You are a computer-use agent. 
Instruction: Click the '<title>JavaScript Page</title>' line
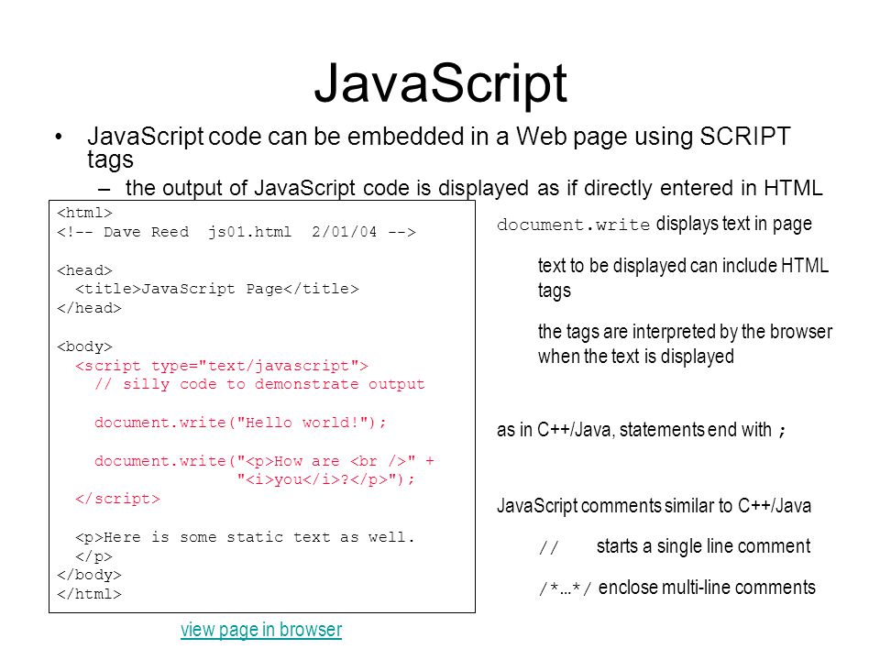tap(217, 289)
